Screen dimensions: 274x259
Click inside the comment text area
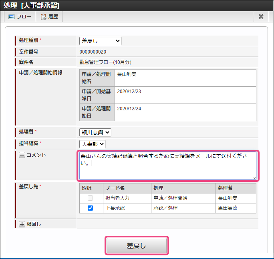pos(168,165)
